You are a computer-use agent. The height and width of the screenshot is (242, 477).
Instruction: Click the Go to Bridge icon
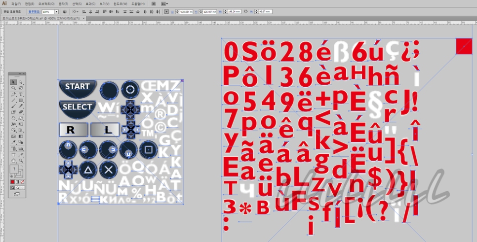154,3
